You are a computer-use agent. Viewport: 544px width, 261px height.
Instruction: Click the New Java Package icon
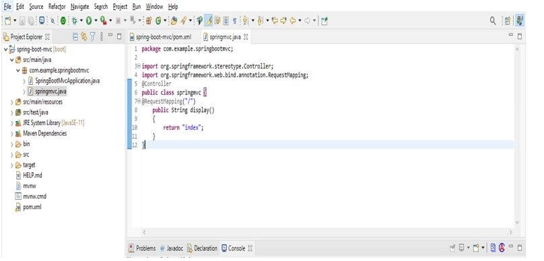click(x=149, y=21)
